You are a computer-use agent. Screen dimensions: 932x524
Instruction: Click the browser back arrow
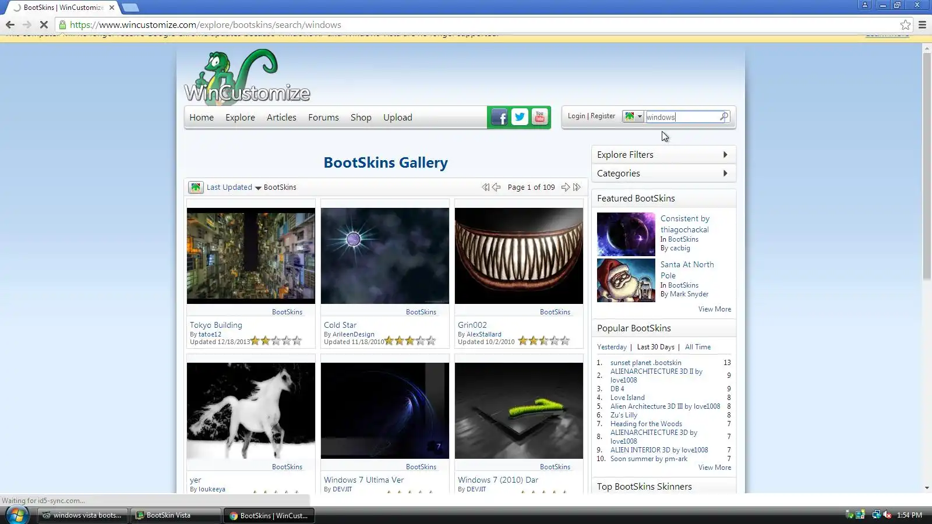(x=10, y=24)
